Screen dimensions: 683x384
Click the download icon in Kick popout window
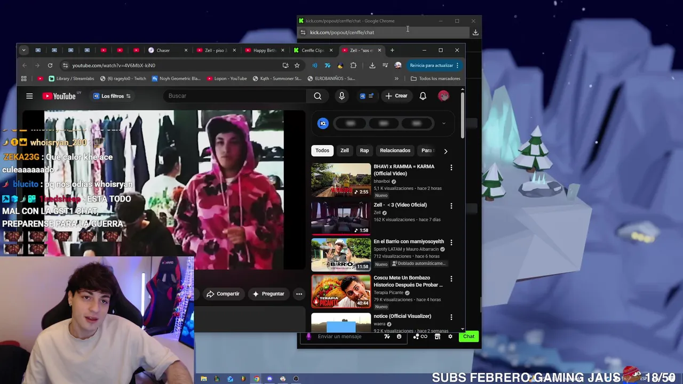(x=475, y=33)
